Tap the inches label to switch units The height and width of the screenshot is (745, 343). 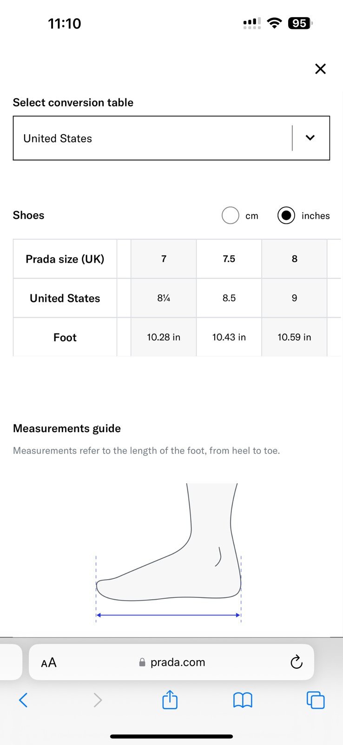coord(316,216)
